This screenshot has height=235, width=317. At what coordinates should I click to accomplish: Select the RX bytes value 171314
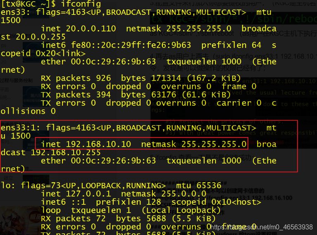166,78
